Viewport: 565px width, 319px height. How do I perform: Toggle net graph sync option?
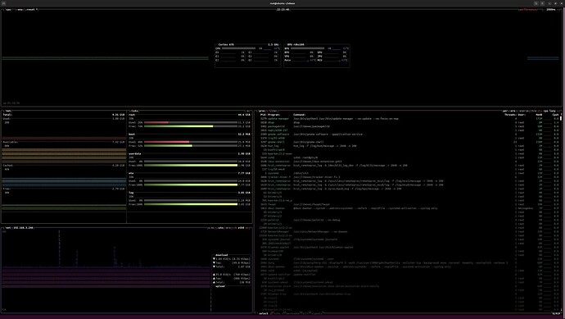210,228
